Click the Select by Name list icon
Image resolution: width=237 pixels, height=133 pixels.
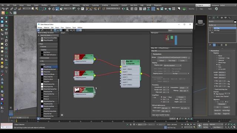[x=37, y=9]
